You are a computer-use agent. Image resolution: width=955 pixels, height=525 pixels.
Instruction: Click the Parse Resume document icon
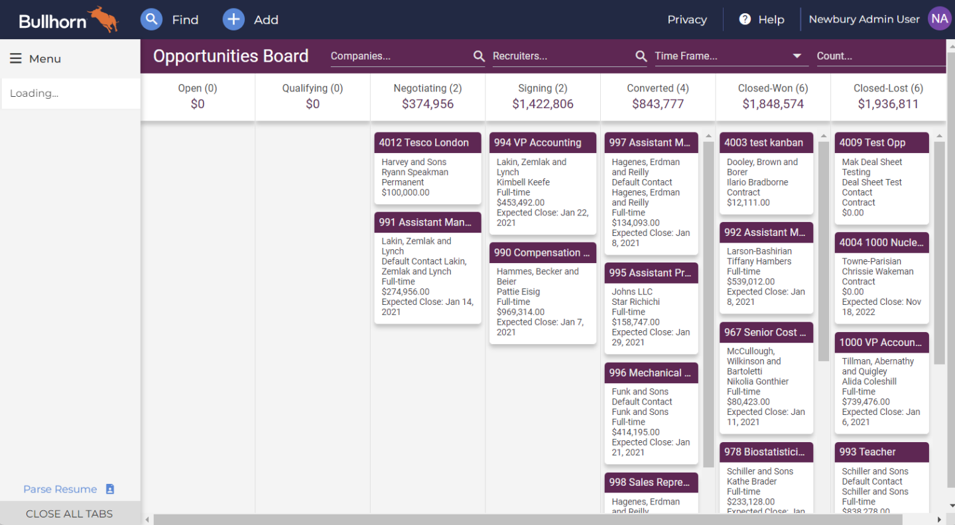pyautogui.click(x=110, y=489)
